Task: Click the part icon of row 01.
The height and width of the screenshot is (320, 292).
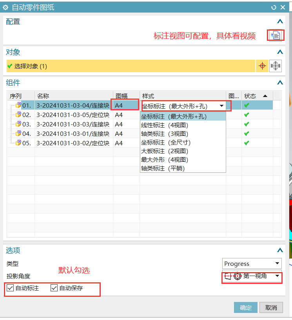Action: click(x=18, y=105)
